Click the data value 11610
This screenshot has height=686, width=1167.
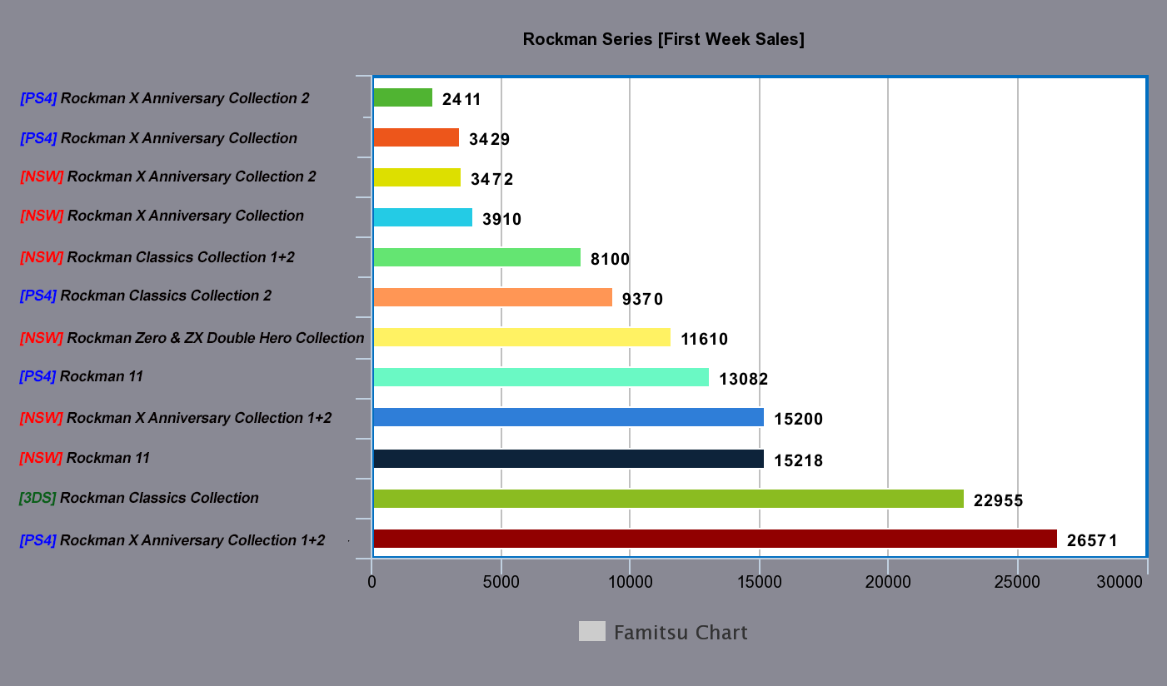coord(705,340)
